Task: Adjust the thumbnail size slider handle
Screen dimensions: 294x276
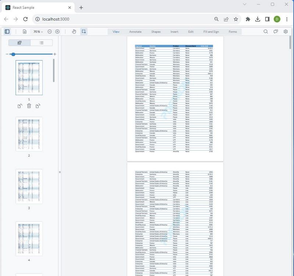Action: (x=13, y=54)
